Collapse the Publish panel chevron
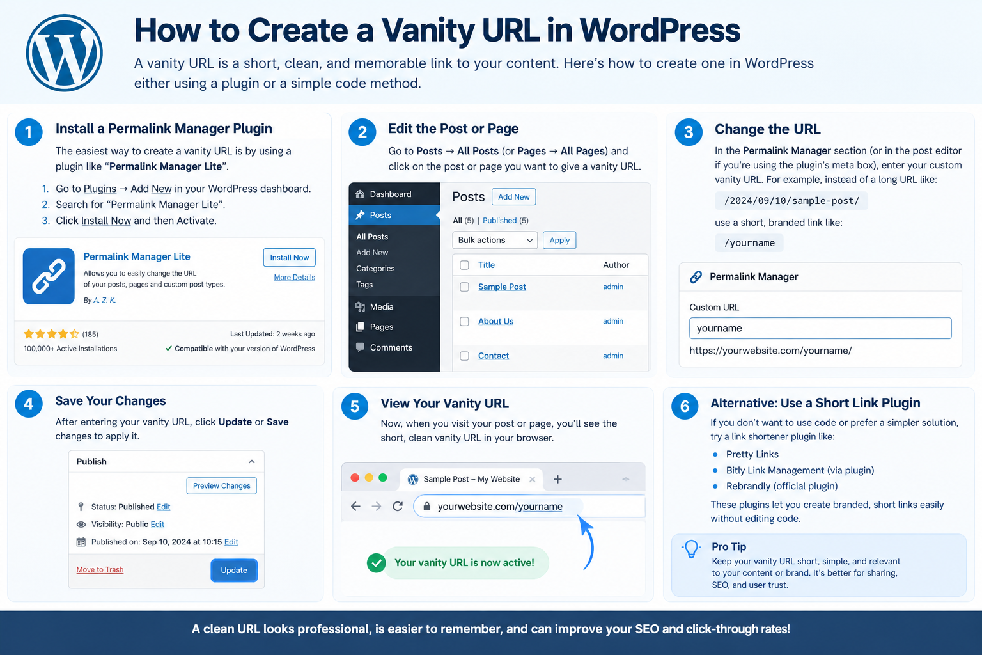Screen dimensions: 982x655 [252, 462]
